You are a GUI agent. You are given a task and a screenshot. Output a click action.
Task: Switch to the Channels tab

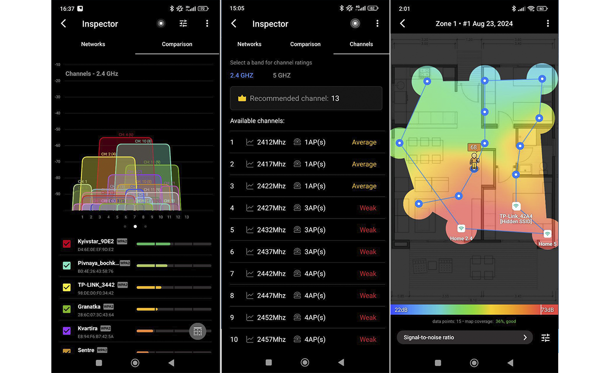tap(361, 44)
